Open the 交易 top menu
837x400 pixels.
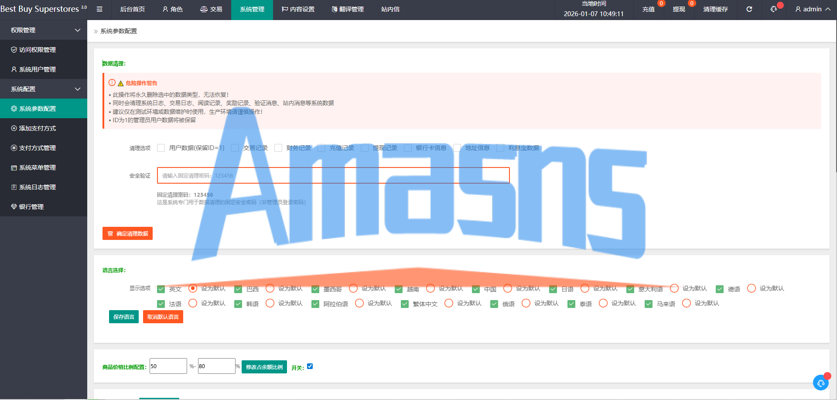coord(211,9)
